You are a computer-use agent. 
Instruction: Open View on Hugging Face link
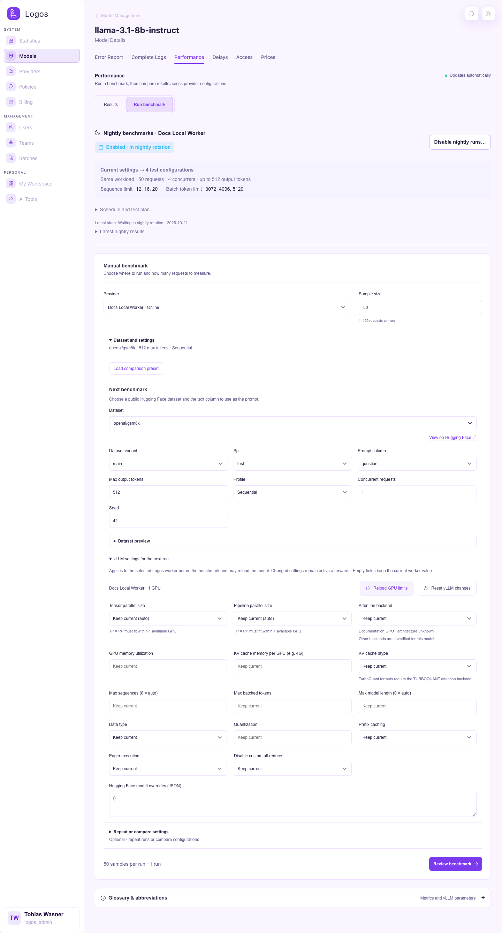tap(452, 438)
